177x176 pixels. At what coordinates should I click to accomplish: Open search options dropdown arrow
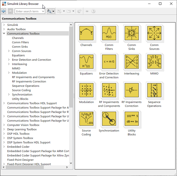(53, 11)
